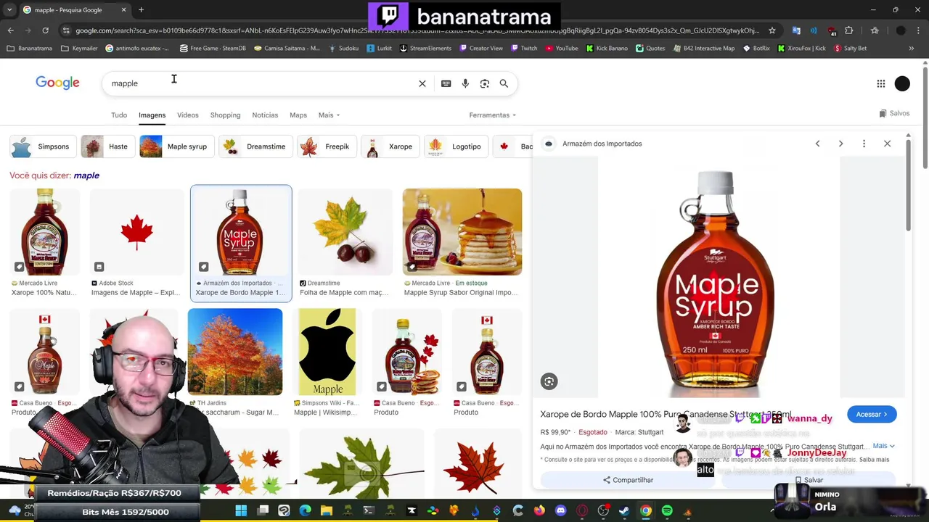Switch to the Notícias tab
This screenshot has width=929, height=522.
click(x=265, y=115)
